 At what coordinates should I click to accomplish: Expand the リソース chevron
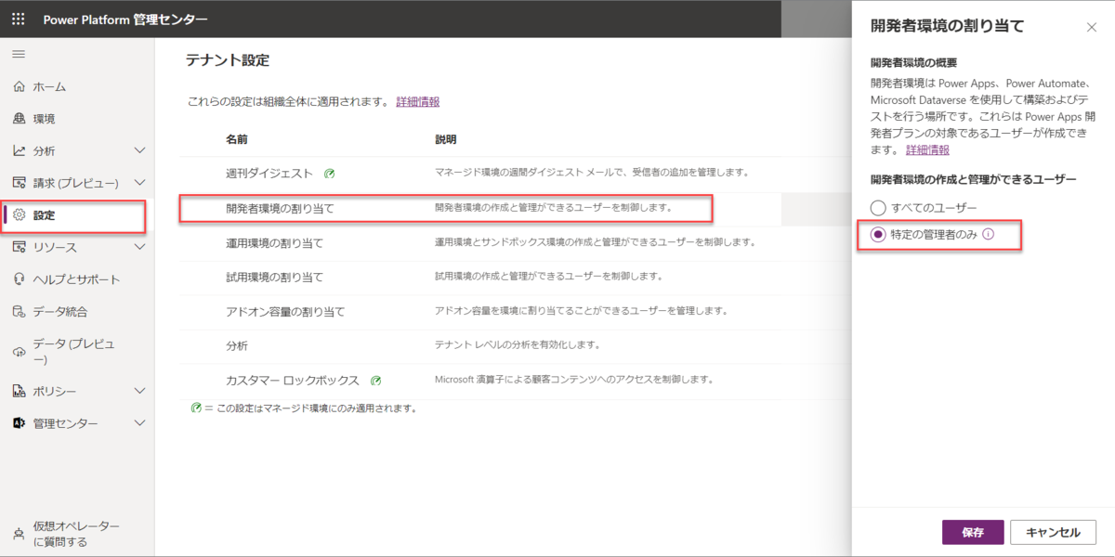tap(140, 247)
